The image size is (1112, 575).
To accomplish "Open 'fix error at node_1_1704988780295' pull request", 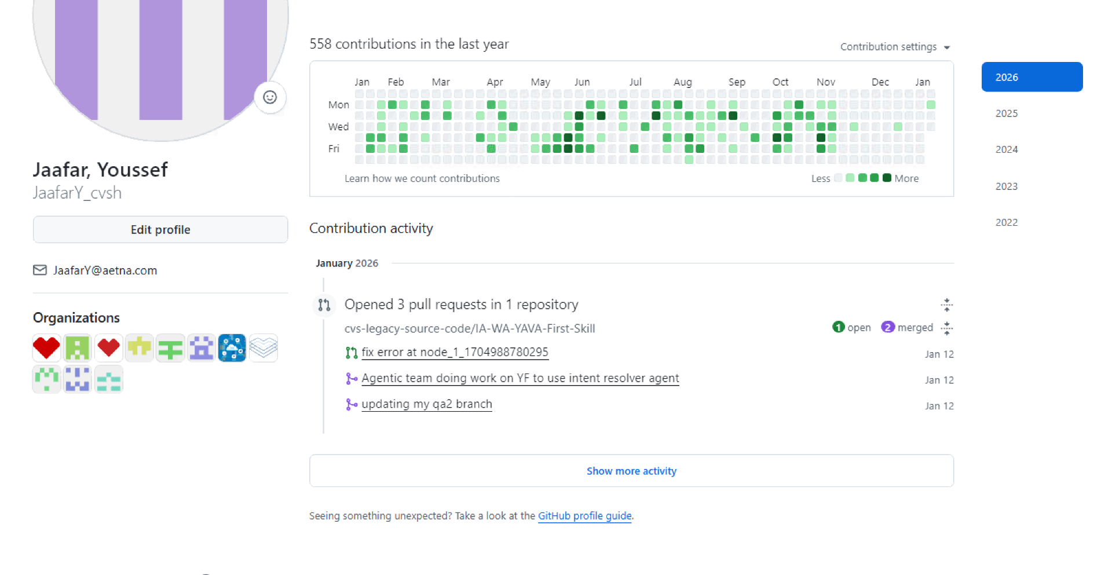I will 455,352.
